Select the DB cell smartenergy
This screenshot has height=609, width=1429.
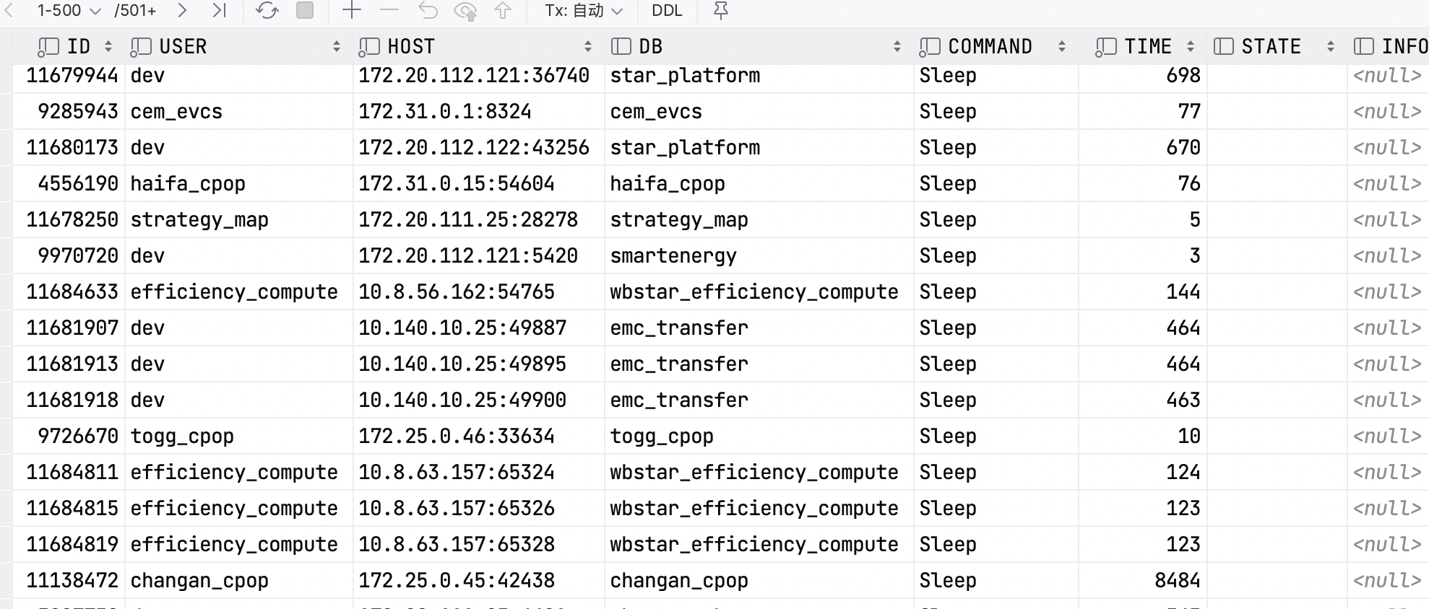pyautogui.click(x=759, y=255)
